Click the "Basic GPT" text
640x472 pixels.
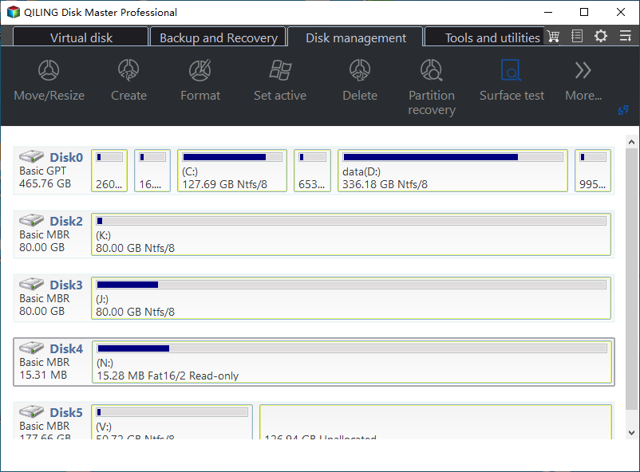[42, 171]
